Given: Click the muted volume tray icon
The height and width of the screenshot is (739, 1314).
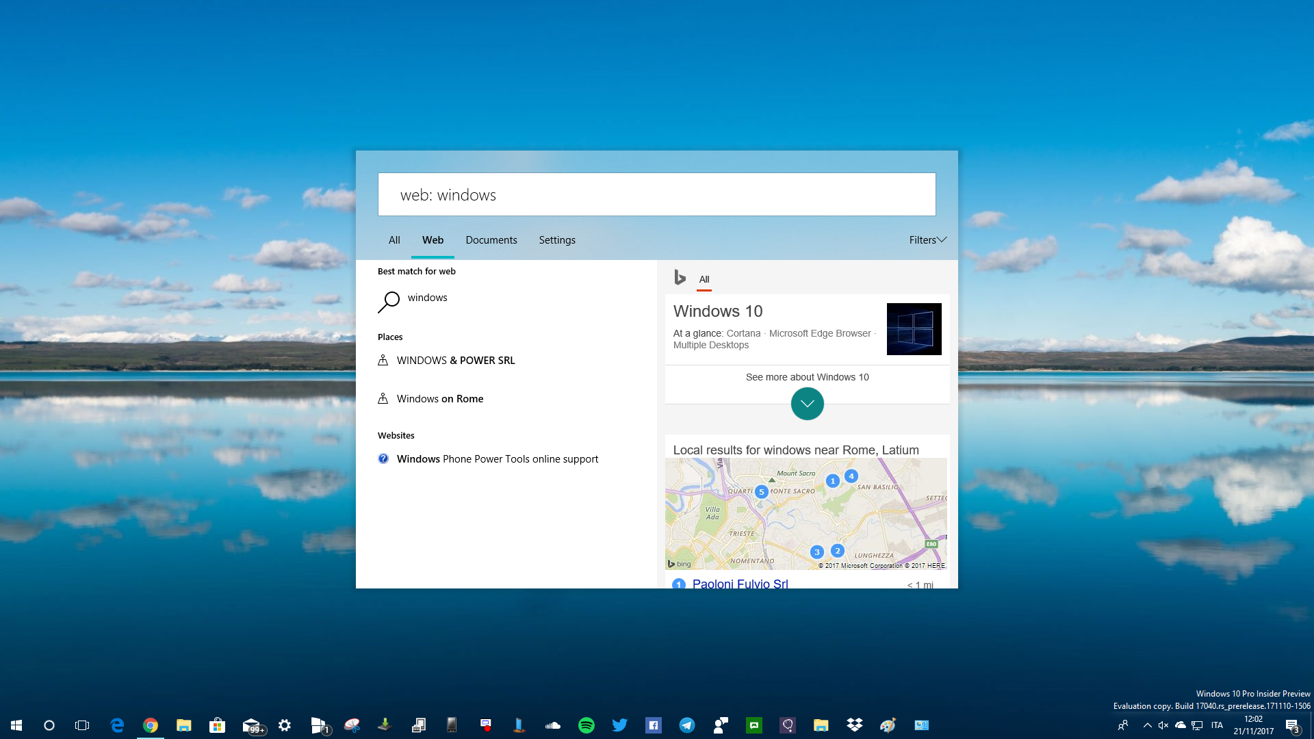Looking at the screenshot, I should [1163, 725].
